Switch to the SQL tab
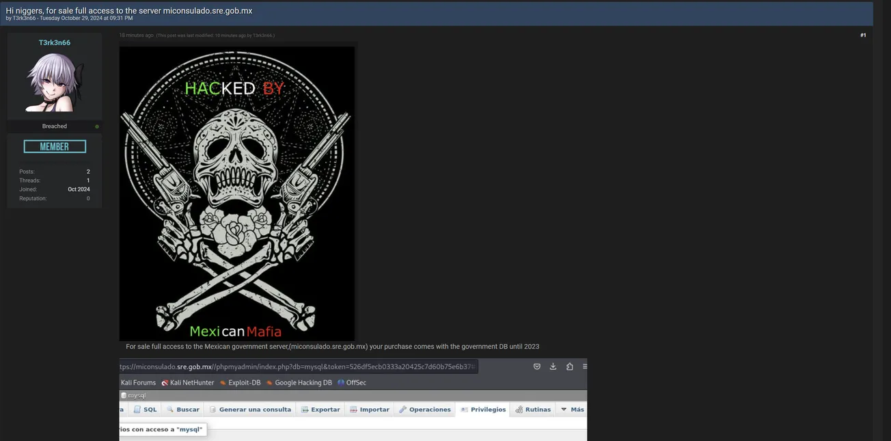This screenshot has width=891, height=441. pyautogui.click(x=145, y=410)
